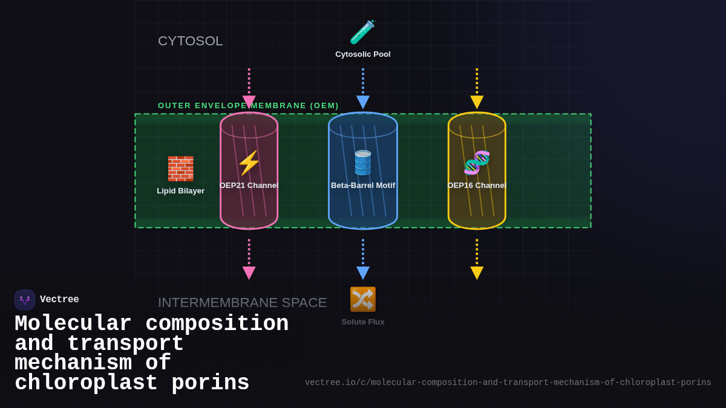Click the Vectree logo icon
Image resolution: width=726 pixels, height=408 pixels.
[x=24, y=299]
